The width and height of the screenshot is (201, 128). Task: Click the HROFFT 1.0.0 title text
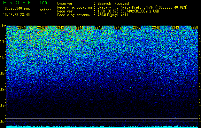click(x=25, y=3)
